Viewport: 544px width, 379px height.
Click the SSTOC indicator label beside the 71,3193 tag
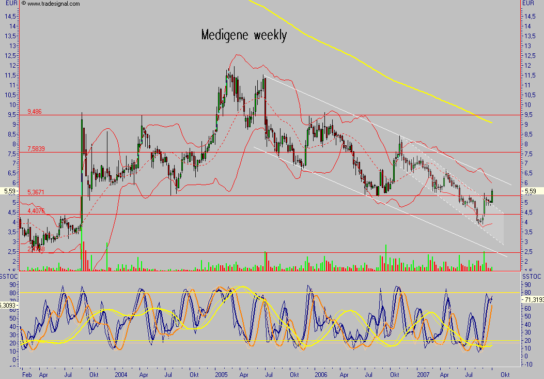(x=532, y=277)
